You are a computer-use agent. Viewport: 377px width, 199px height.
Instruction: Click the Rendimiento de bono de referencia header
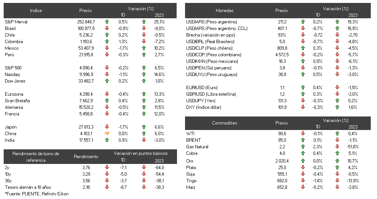pyautogui.click(x=36, y=157)
